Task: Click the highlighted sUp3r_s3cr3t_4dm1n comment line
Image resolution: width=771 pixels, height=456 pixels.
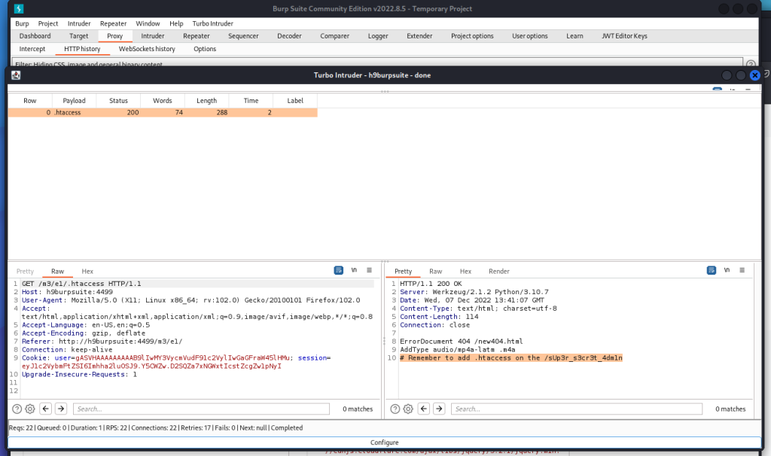Action: pos(511,357)
